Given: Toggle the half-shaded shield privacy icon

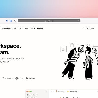Looking at the screenshot, I should point(15,21).
